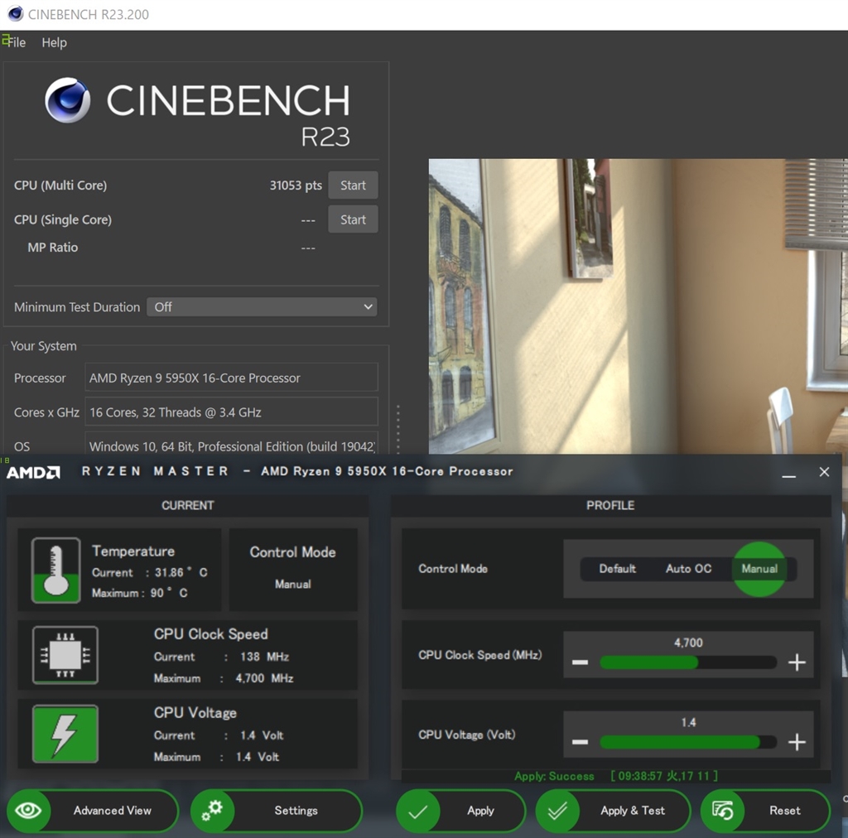This screenshot has height=838, width=848.
Task: Open Advanced View via the eye icon
Action: click(29, 811)
